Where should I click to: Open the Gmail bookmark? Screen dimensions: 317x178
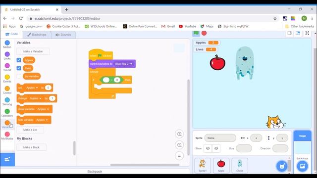168,26
